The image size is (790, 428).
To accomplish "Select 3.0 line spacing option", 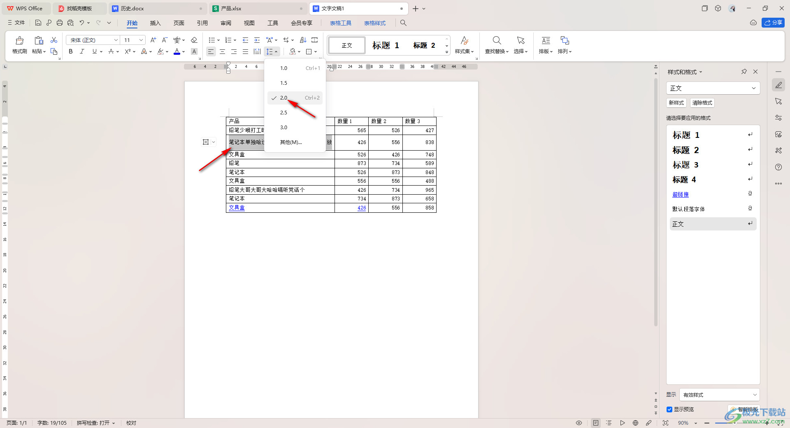I will coord(295,128).
